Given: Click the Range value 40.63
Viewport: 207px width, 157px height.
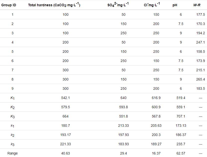Looking at the screenshot, I should point(66,153).
